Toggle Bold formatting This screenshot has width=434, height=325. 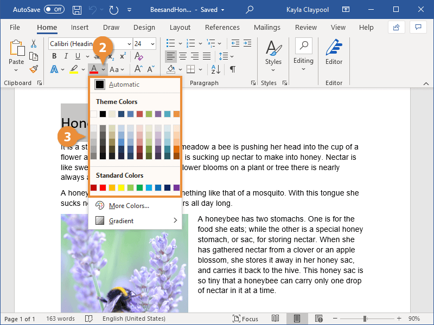coord(54,56)
